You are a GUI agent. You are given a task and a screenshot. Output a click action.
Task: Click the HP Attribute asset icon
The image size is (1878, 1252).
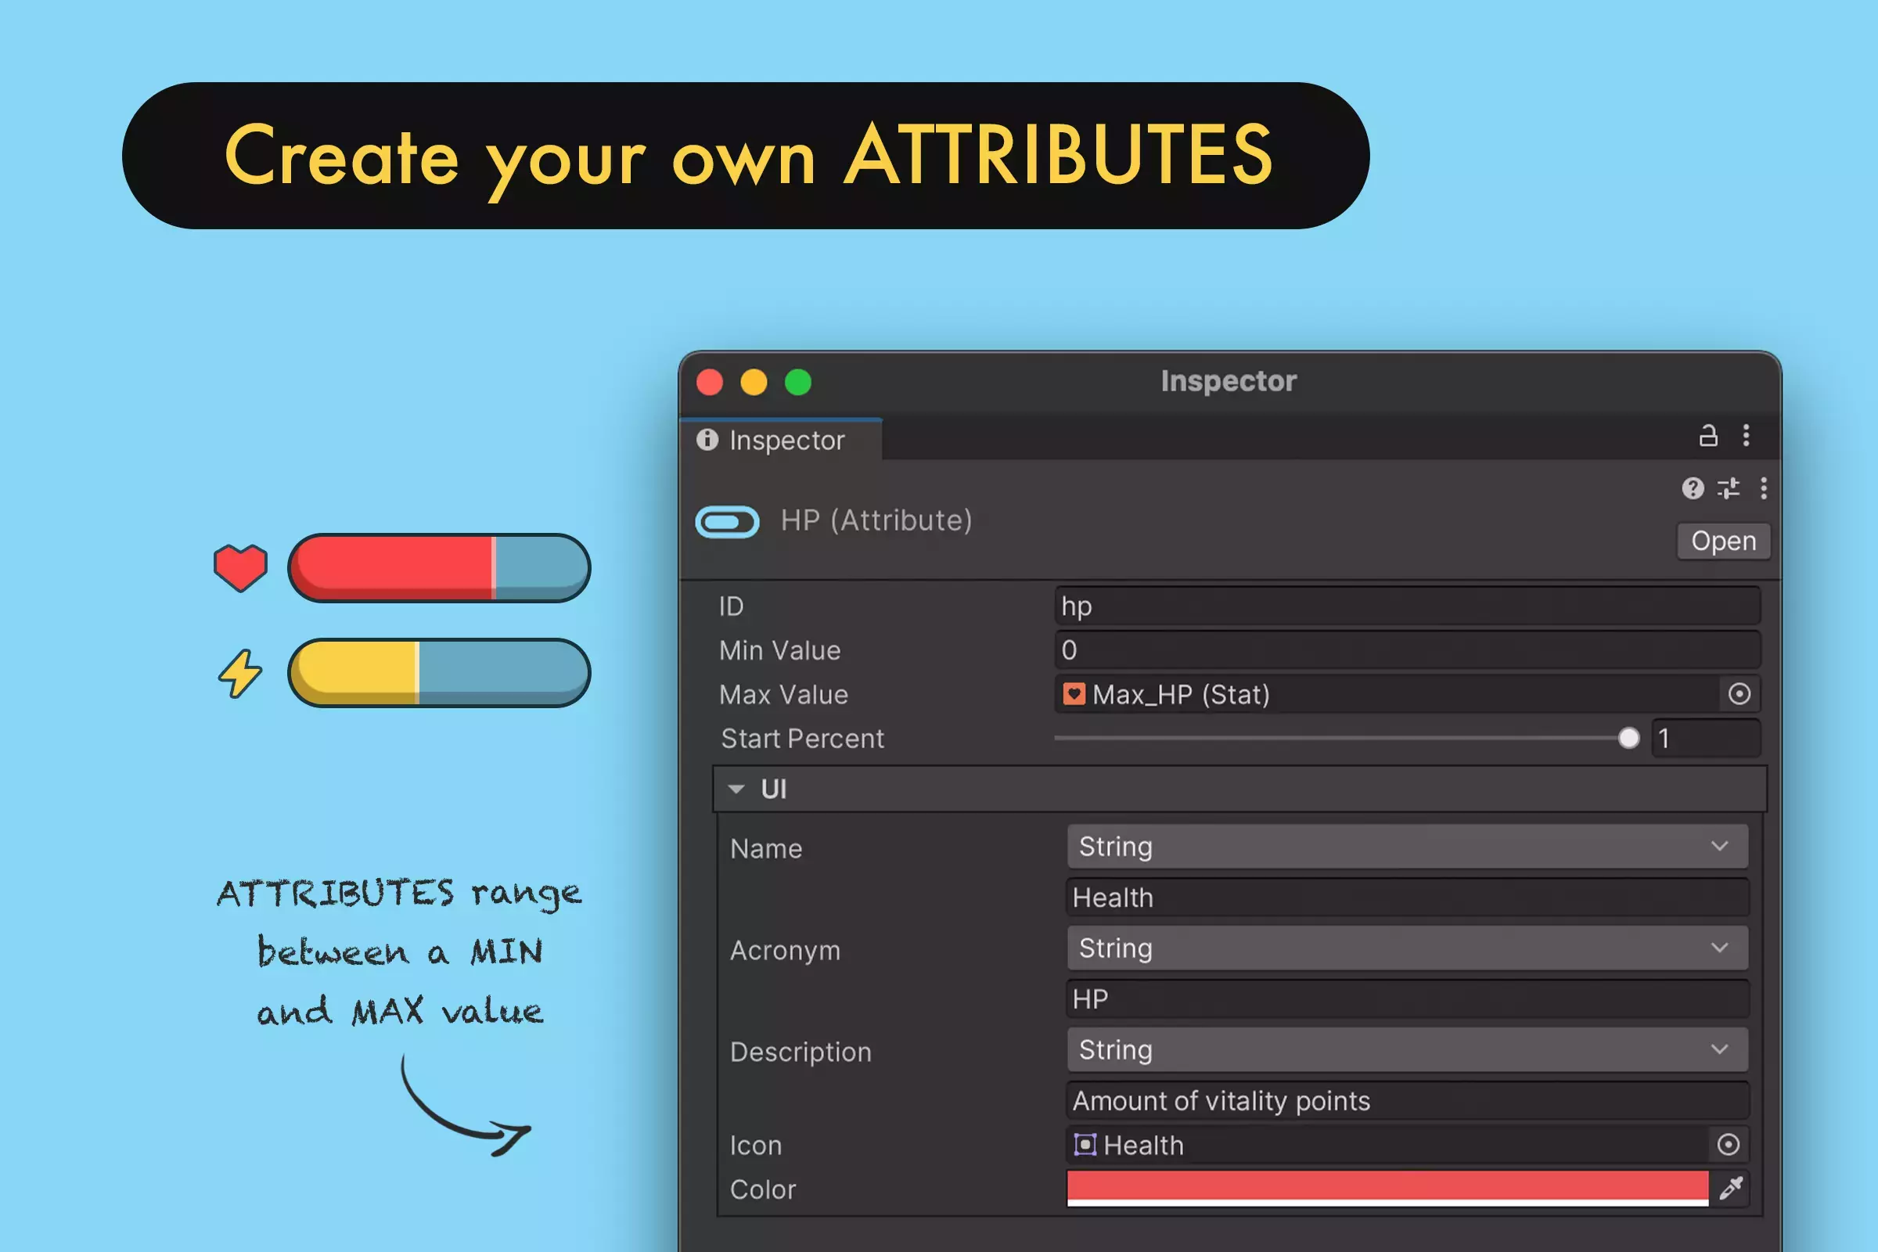pyautogui.click(x=728, y=522)
